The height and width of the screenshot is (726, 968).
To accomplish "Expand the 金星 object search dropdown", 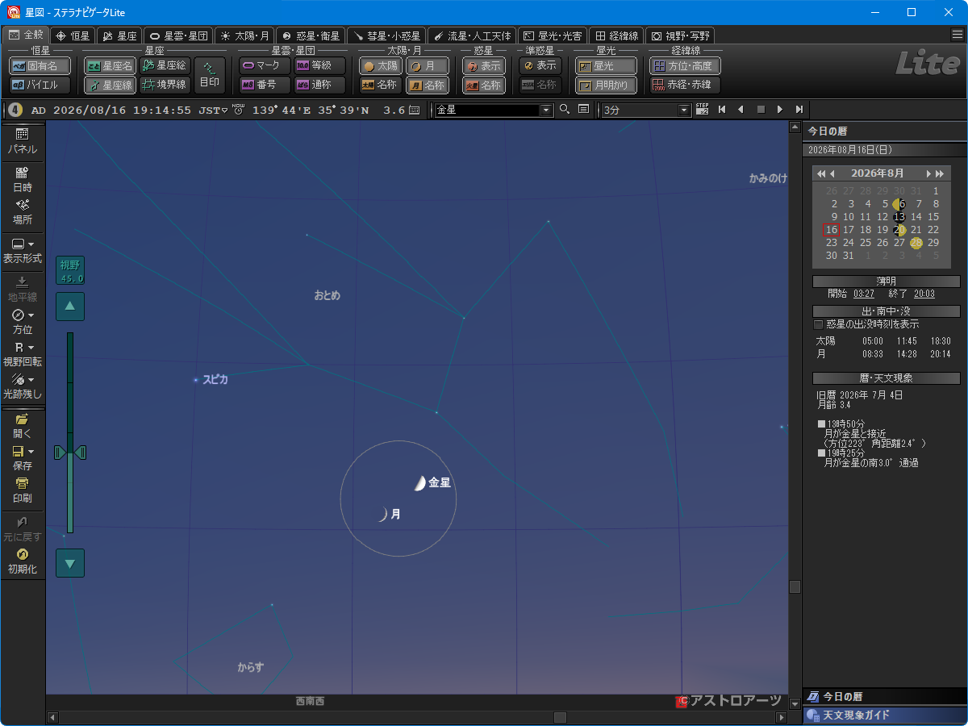I will (x=546, y=110).
